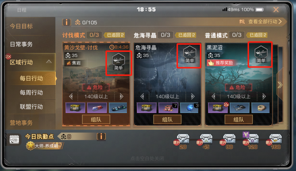Open the info icon beside 0/105
The height and width of the screenshot is (171, 296).
point(66,22)
